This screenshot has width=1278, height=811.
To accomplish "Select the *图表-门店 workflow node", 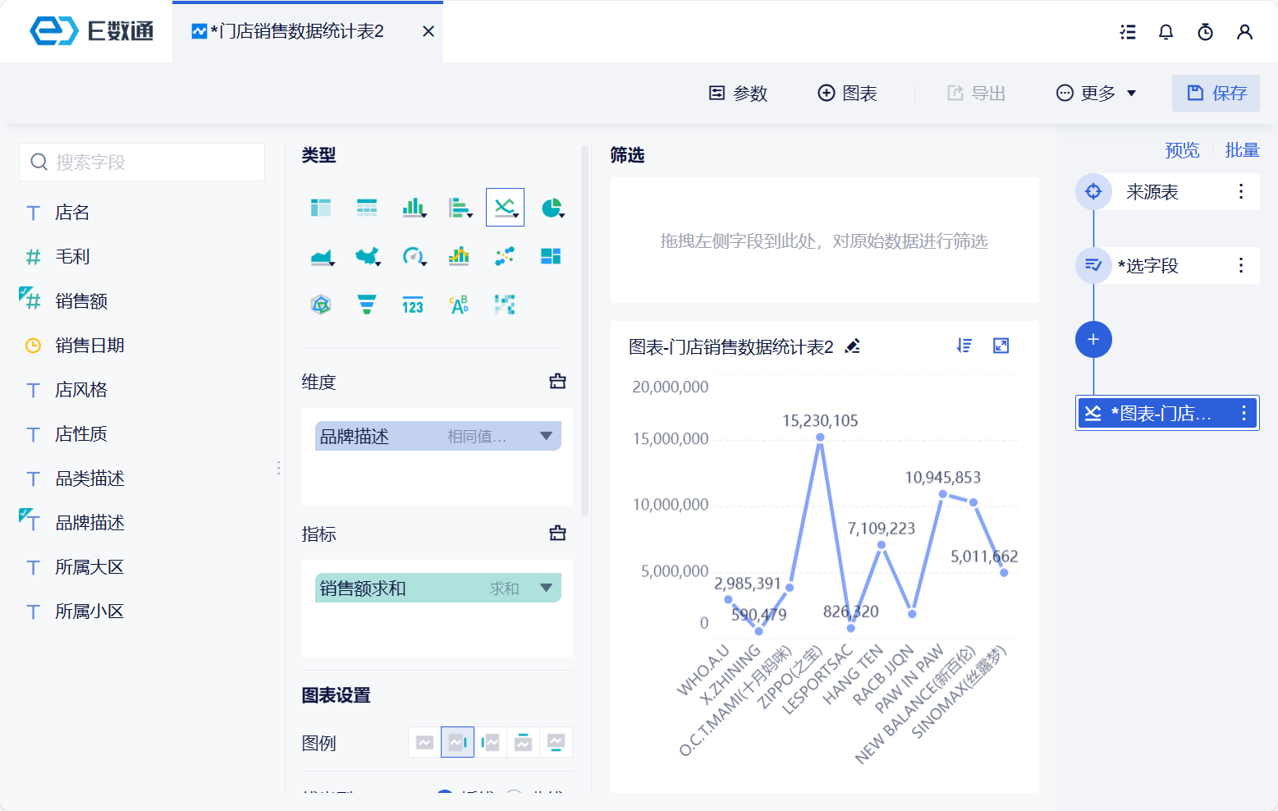I will pyautogui.click(x=1167, y=413).
